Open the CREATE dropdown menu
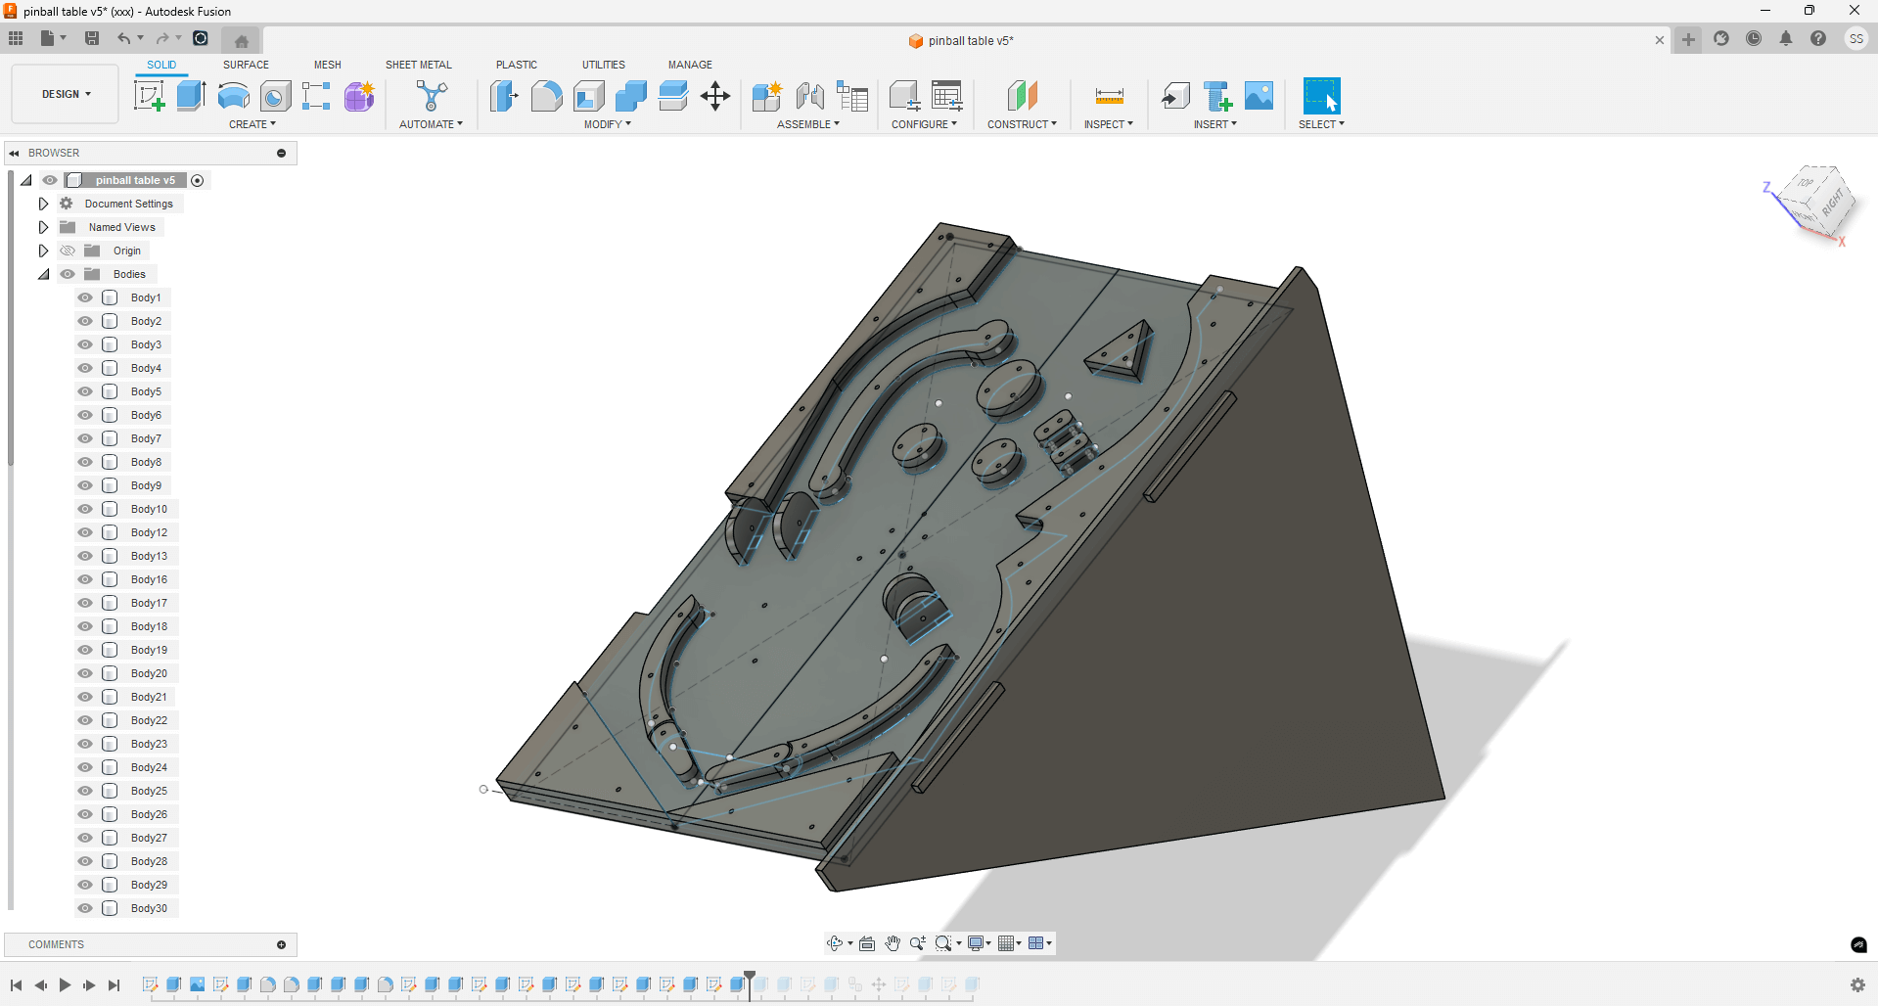The height and width of the screenshot is (1006, 1878). pos(252,124)
